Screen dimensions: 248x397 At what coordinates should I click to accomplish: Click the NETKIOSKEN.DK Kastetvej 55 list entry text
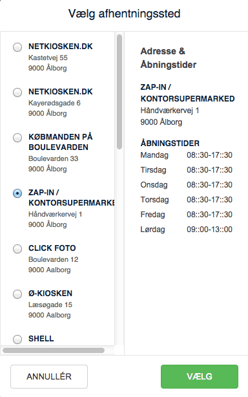(x=61, y=57)
